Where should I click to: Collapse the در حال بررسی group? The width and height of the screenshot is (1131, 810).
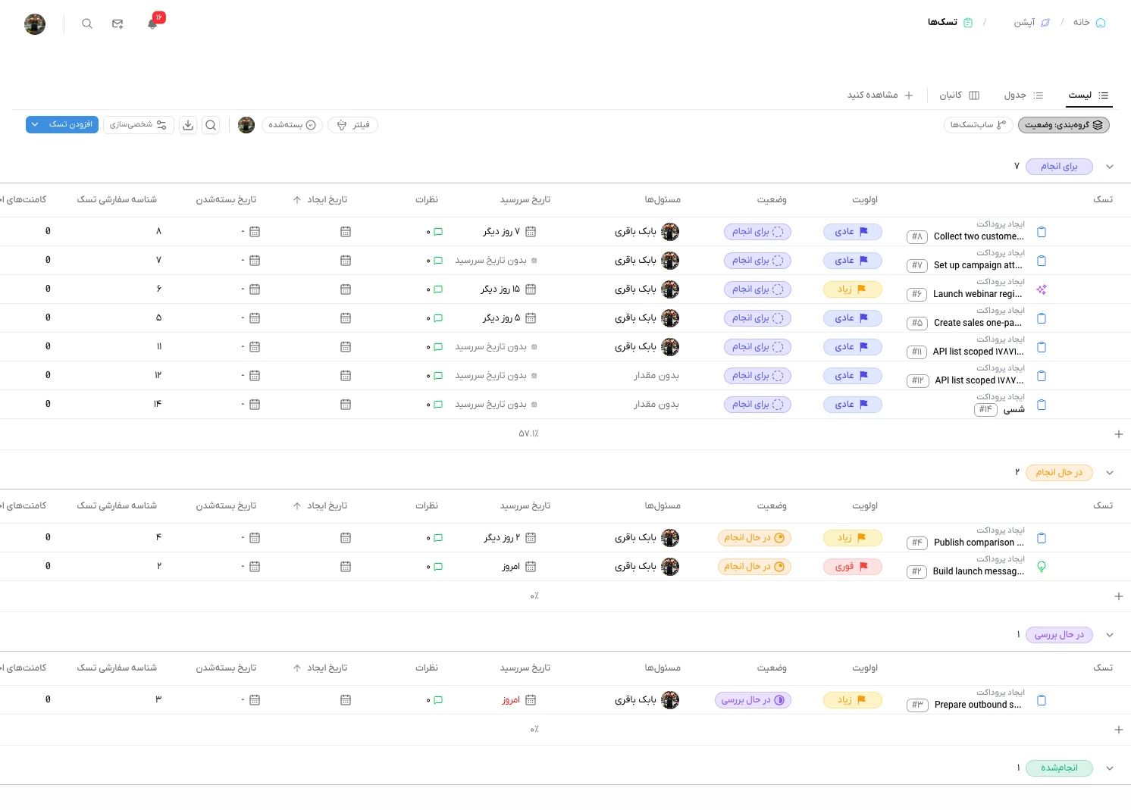[1110, 635]
